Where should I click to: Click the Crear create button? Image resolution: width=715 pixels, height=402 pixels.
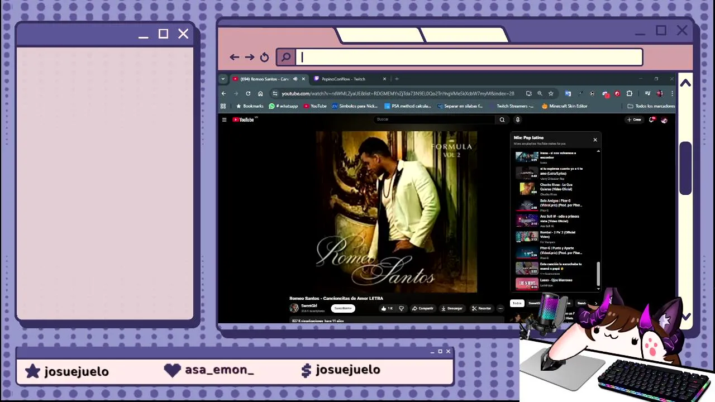click(x=634, y=119)
